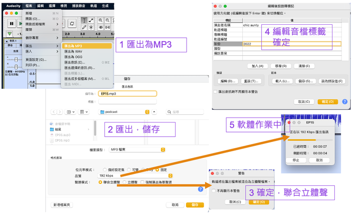
Task: Click the Loop button in the Audacity toolbar
Action: click(x=72, y=23)
